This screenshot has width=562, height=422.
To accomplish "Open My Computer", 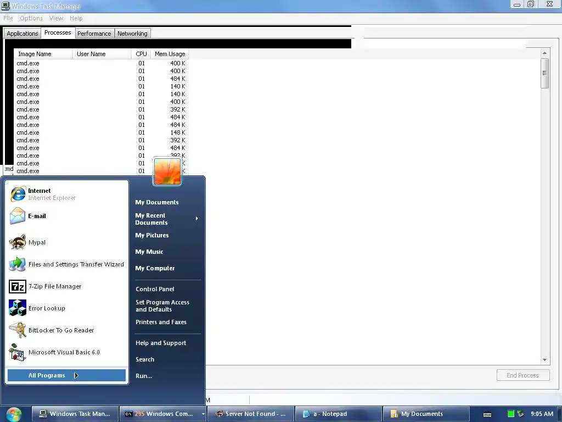I will point(155,268).
